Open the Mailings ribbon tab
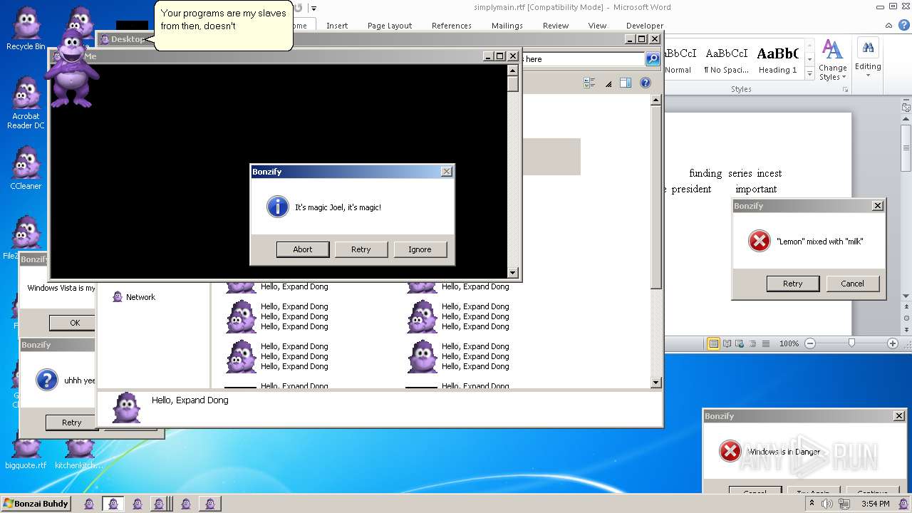 (507, 26)
